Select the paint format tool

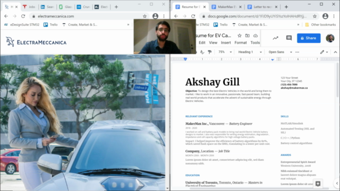click(x=209, y=52)
